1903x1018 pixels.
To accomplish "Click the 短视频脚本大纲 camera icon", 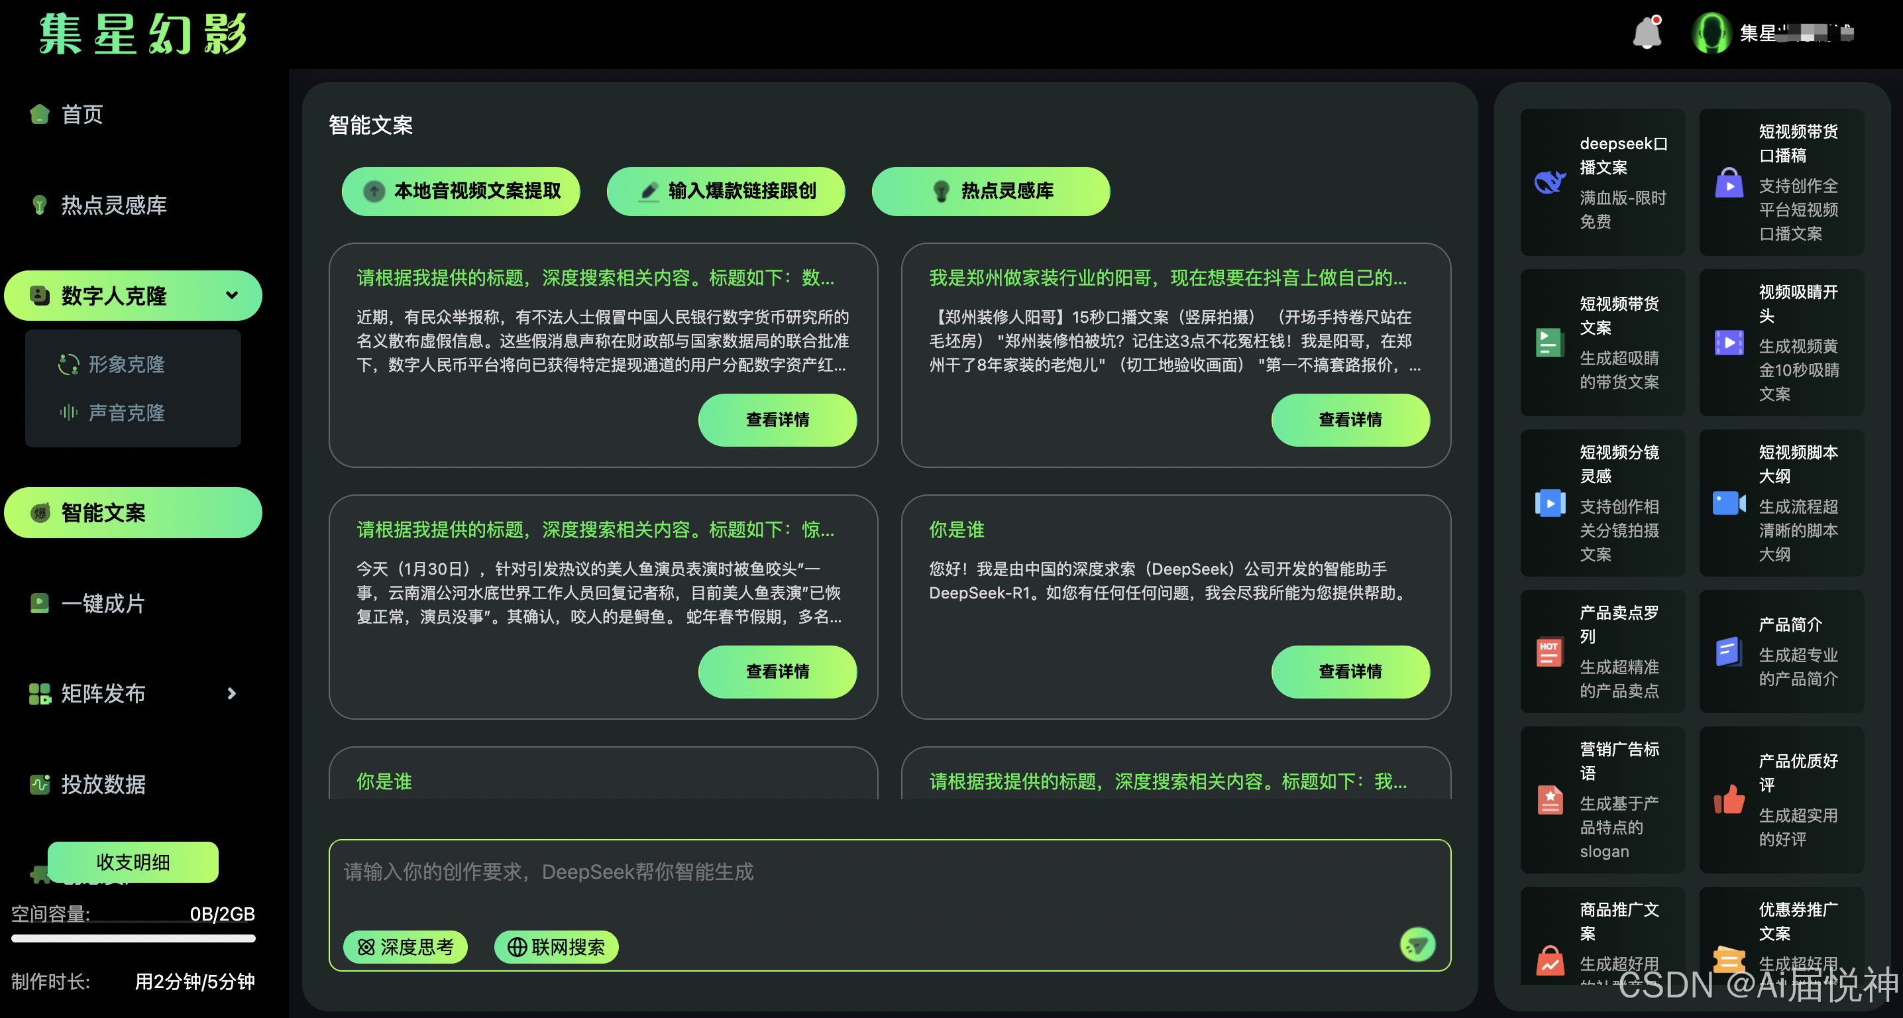I will tap(1729, 503).
